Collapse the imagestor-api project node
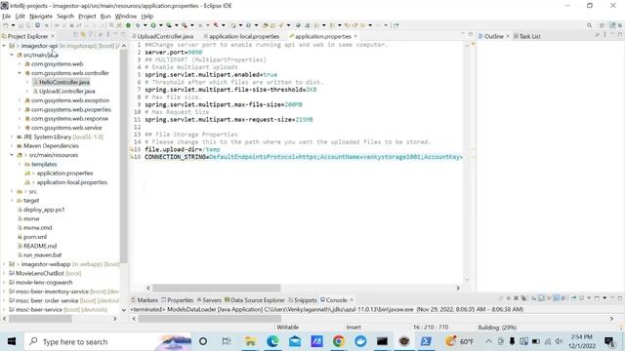Screen dimensions: 625x351 (x=4, y=46)
